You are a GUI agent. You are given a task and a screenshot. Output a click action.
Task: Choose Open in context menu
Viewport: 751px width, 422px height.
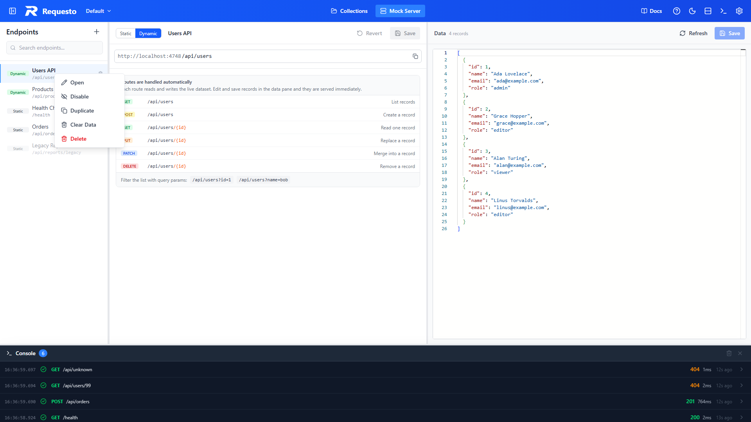[x=90, y=82]
